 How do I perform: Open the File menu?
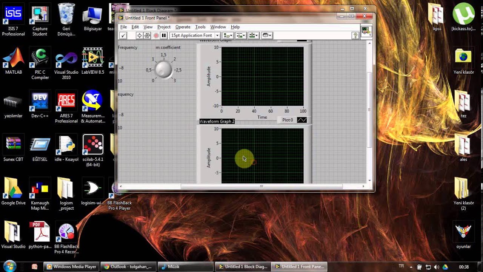click(x=123, y=27)
